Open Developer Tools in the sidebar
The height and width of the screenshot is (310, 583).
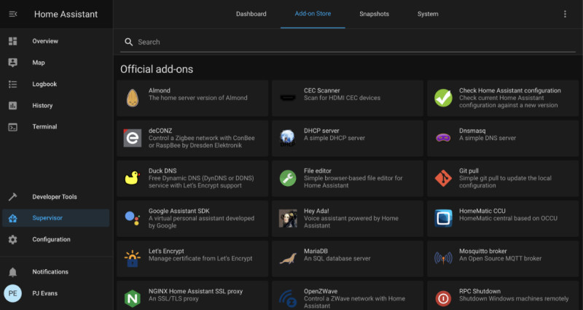[x=56, y=197]
